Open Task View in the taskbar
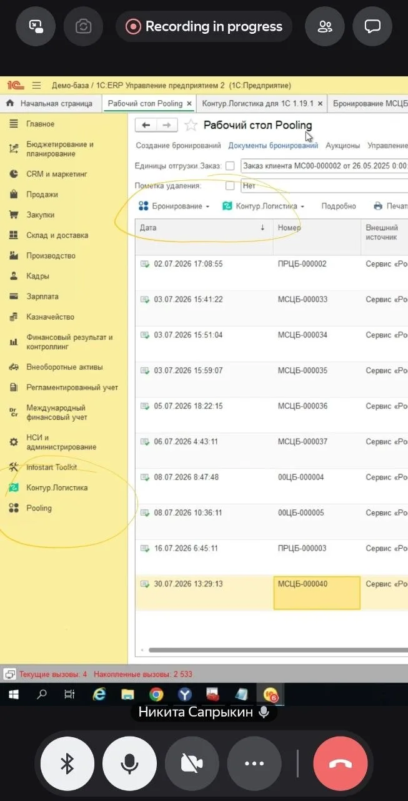 point(70,694)
